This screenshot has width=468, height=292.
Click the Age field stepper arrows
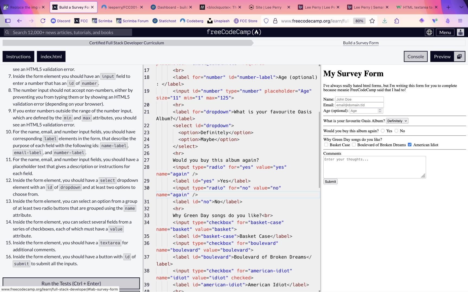[380, 111]
